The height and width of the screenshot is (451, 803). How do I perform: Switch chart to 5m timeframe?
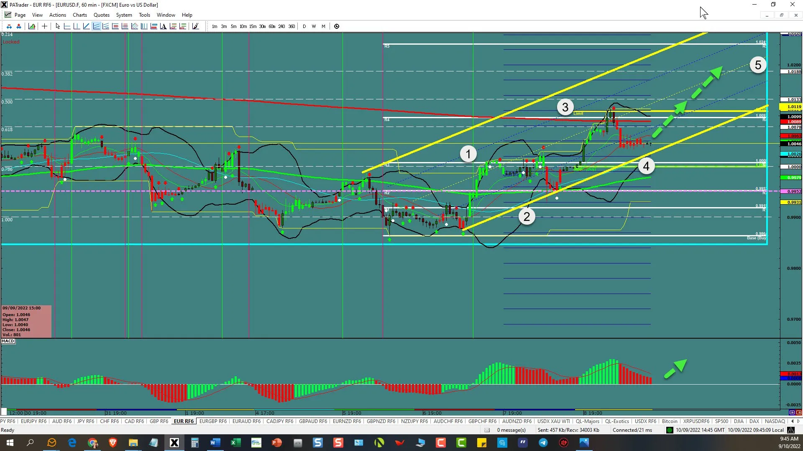coord(233,26)
